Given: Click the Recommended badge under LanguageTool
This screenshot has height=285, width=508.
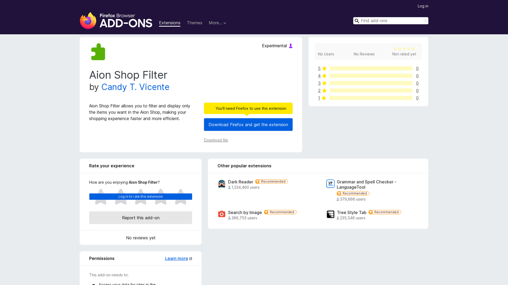Looking at the screenshot, I should tap(353, 193).
